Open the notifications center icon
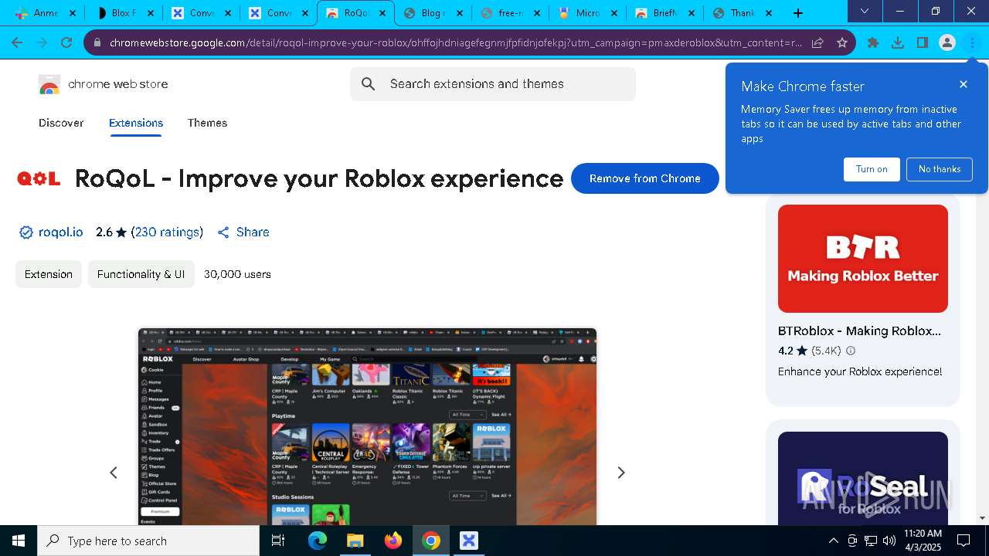 (x=964, y=541)
